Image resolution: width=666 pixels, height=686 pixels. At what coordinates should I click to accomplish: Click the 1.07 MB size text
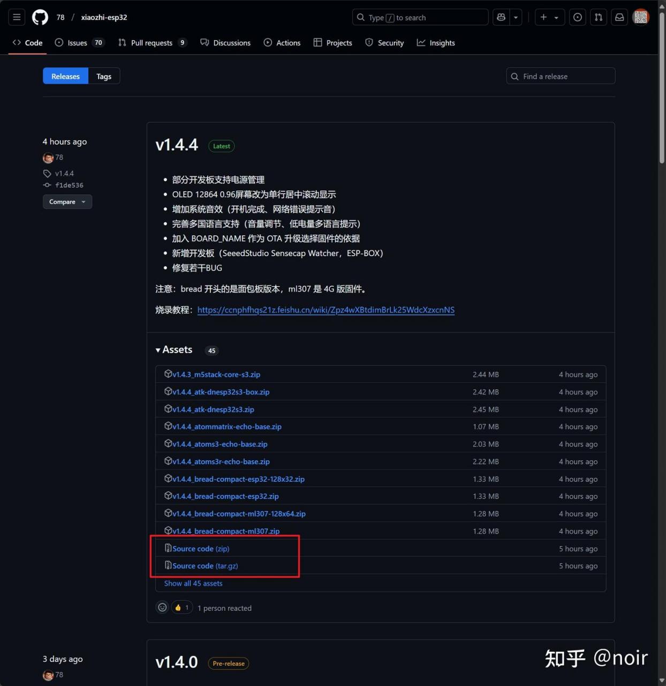click(x=486, y=427)
